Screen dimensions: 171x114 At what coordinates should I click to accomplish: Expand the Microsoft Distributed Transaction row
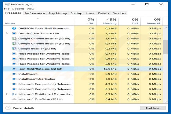pyautogui.click(x=7, y=94)
